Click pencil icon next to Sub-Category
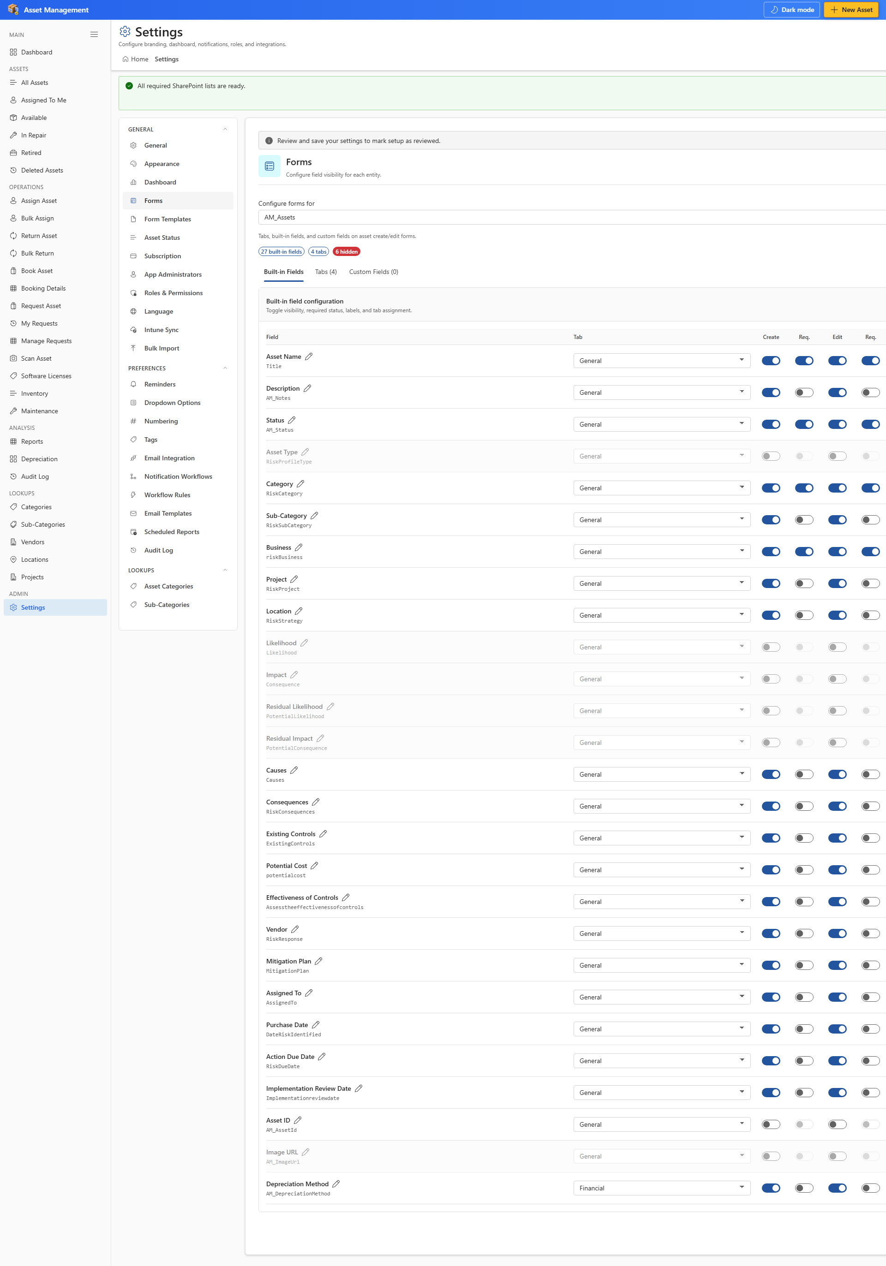Image resolution: width=886 pixels, height=1266 pixels. [314, 516]
